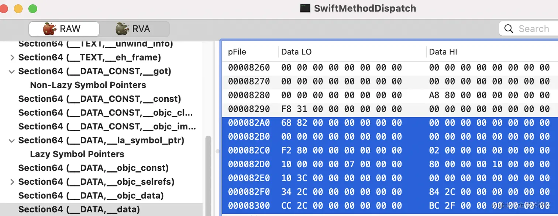Click offset 000082D0
The width and height of the screenshot is (558, 216).
point(249,164)
